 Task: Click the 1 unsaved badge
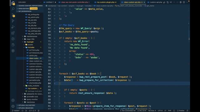point(33,8)
